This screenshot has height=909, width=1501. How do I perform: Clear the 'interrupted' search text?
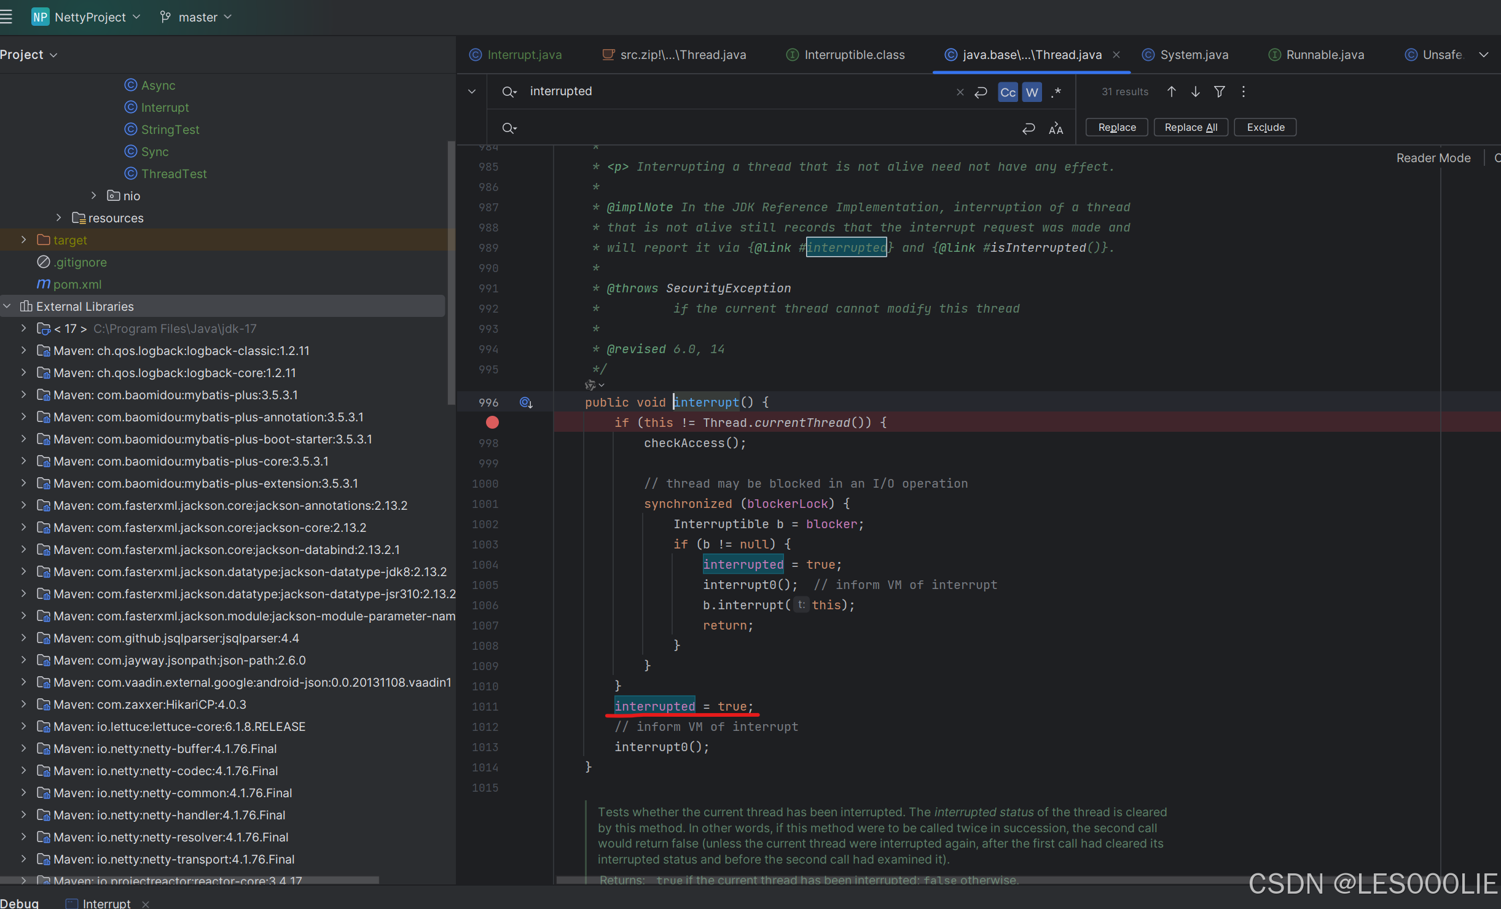[960, 92]
